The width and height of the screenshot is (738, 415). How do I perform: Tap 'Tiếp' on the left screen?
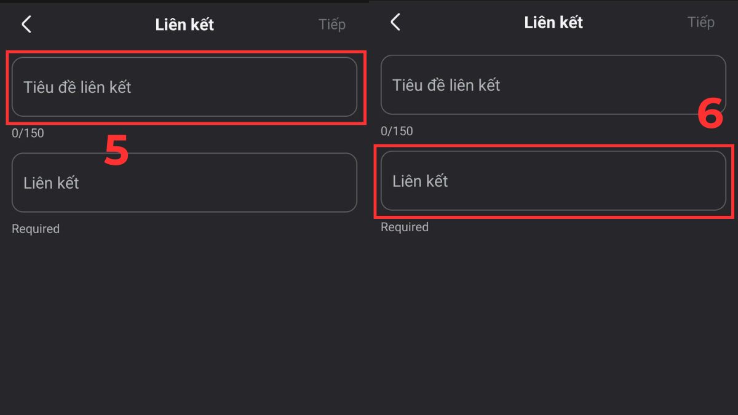point(332,24)
